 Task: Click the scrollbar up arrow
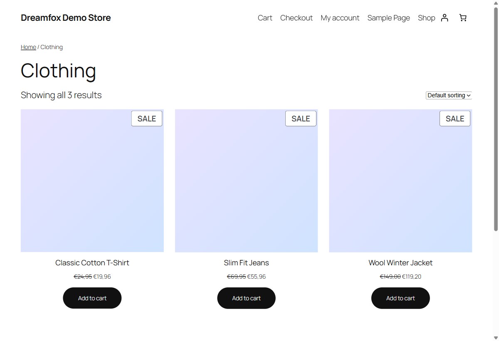pyautogui.click(x=496, y=3)
